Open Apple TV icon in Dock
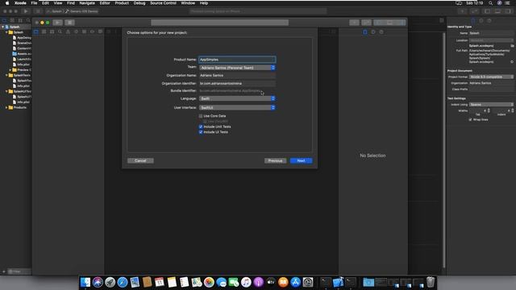516x290 pixels. coord(271,282)
